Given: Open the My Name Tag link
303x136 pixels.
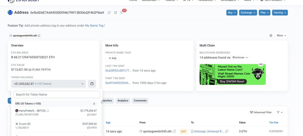Looking at the screenshot, I should click(94, 25).
